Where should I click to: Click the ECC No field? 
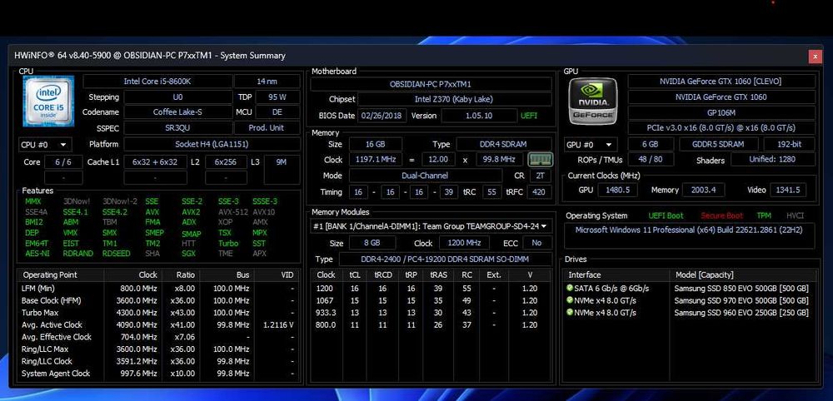coord(537,243)
